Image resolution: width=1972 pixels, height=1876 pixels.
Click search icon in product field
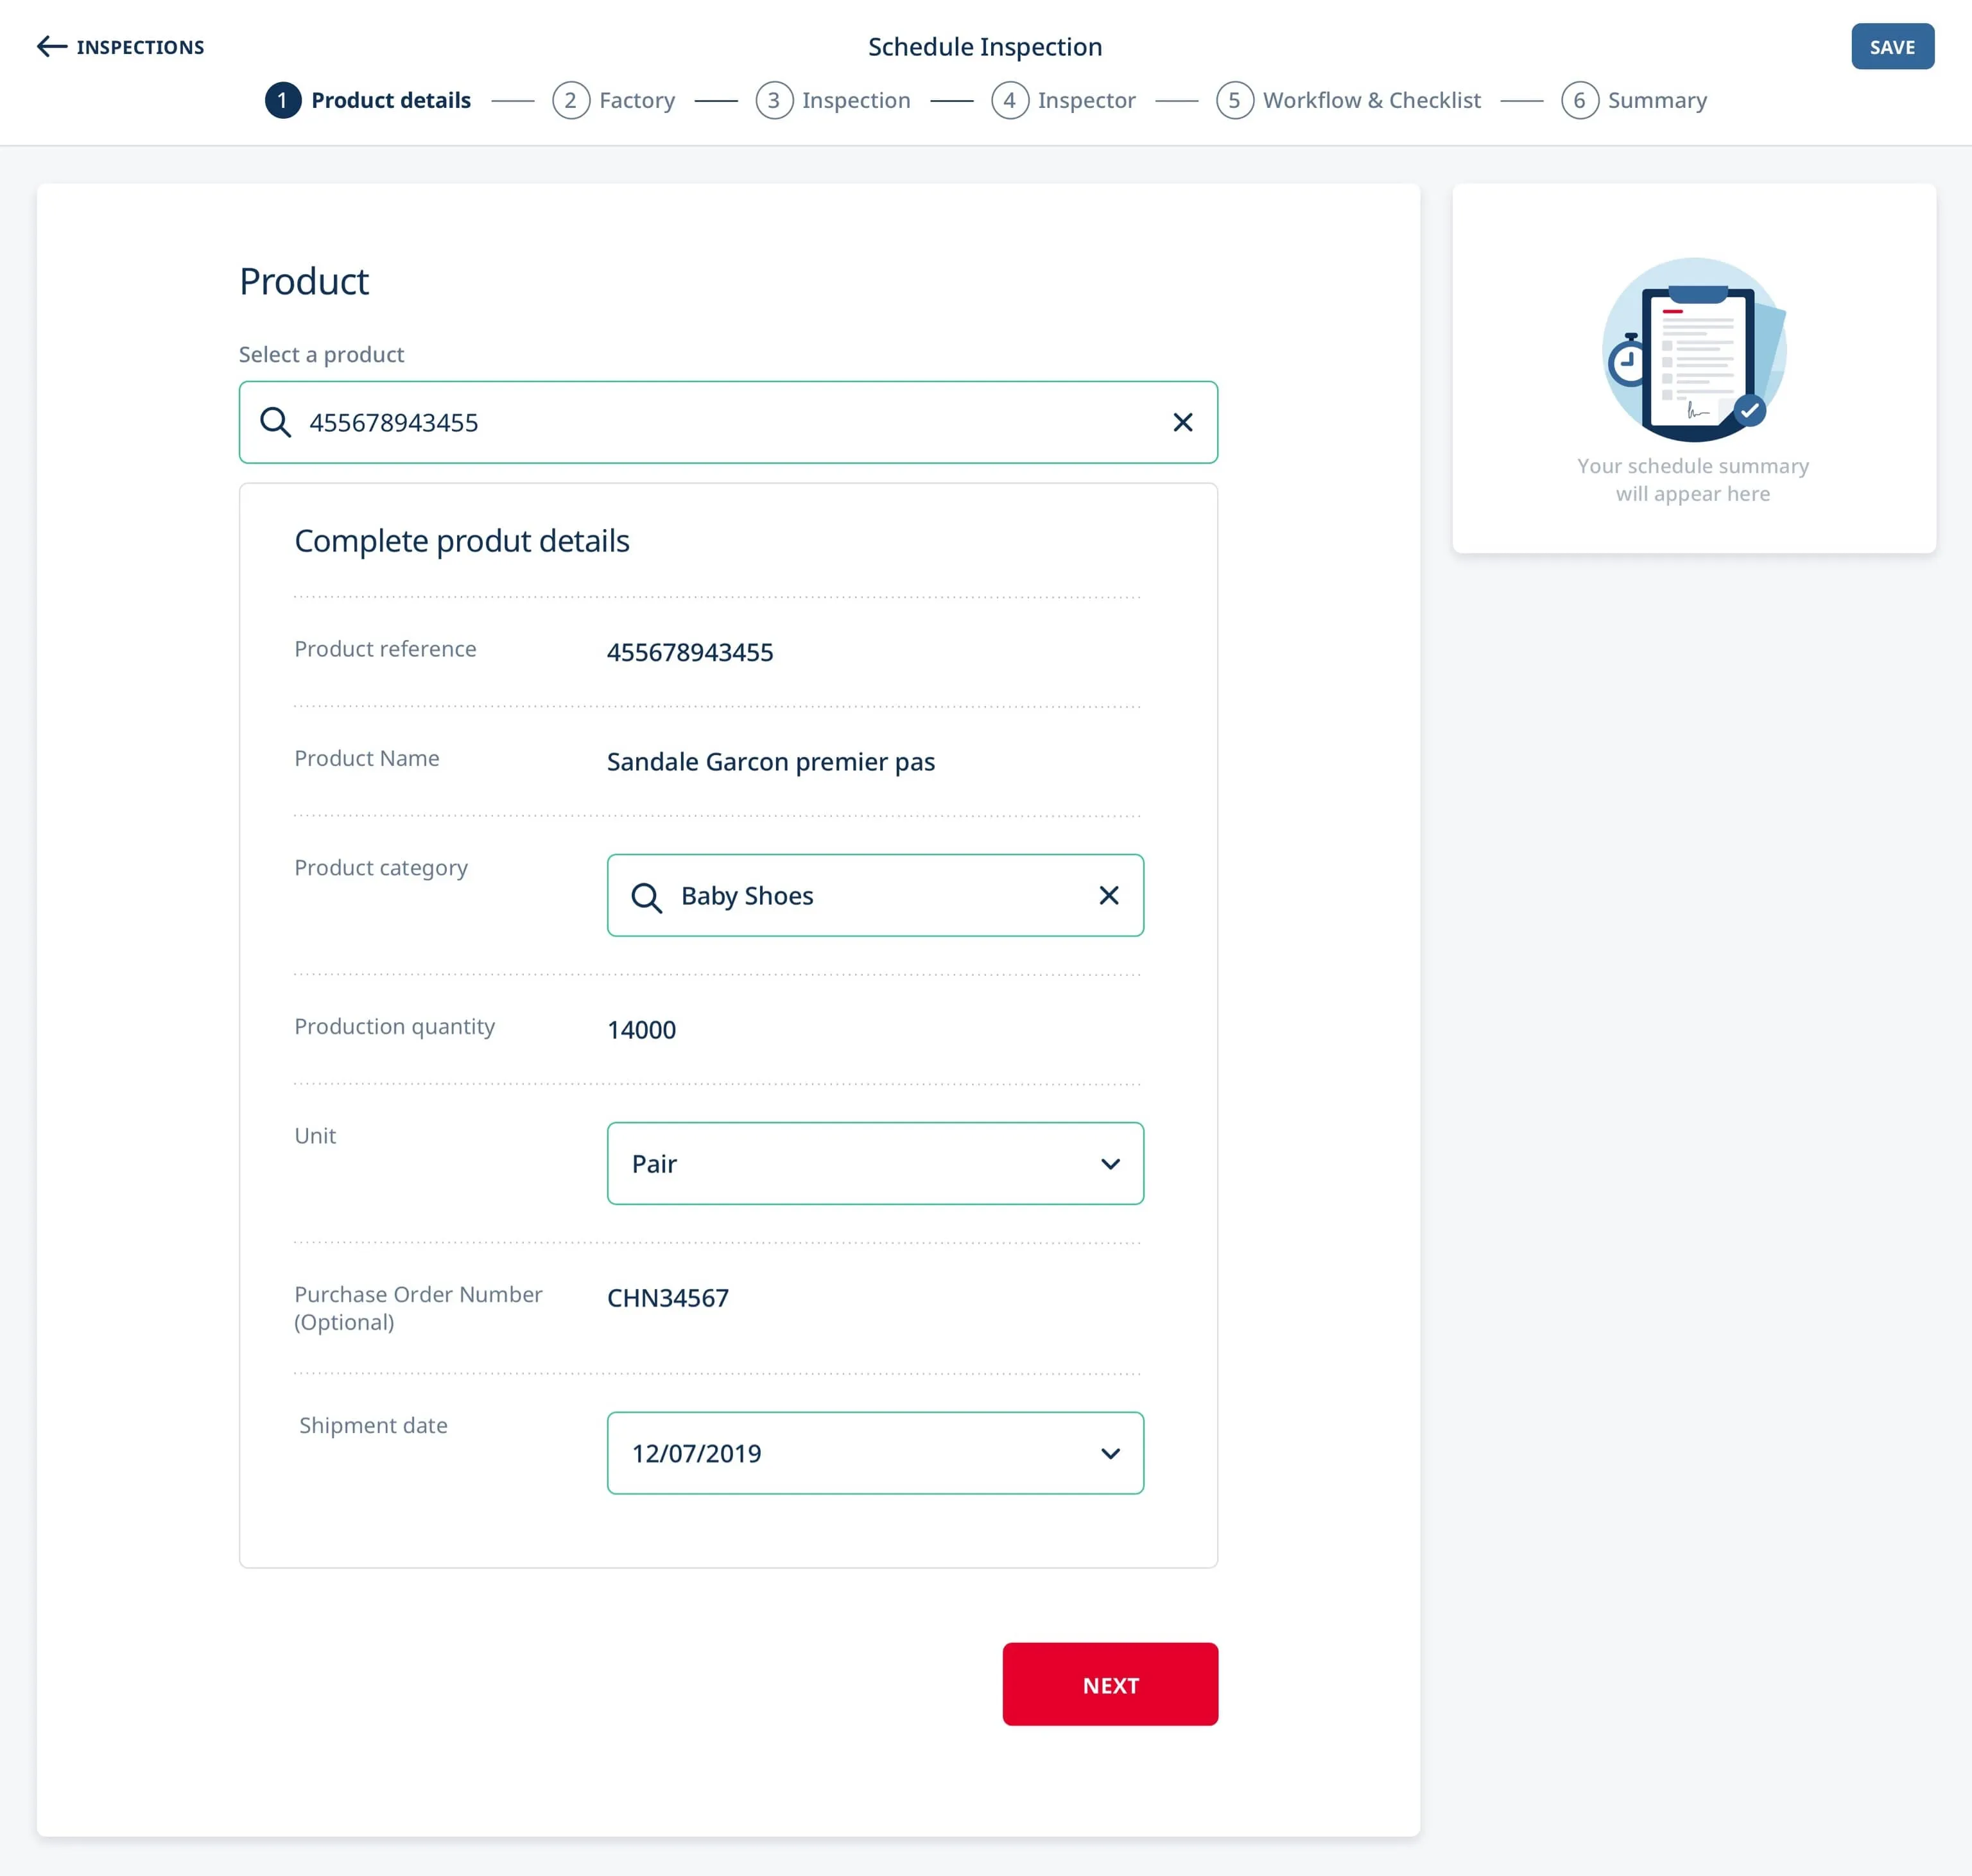(275, 422)
